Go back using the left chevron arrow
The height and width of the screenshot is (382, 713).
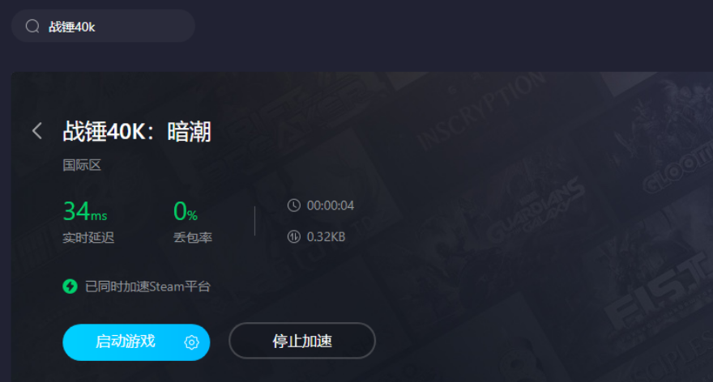(x=37, y=131)
